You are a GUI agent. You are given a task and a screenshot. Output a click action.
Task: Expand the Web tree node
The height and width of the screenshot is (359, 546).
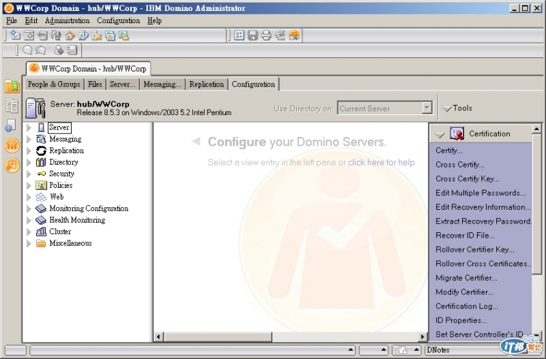(29, 197)
